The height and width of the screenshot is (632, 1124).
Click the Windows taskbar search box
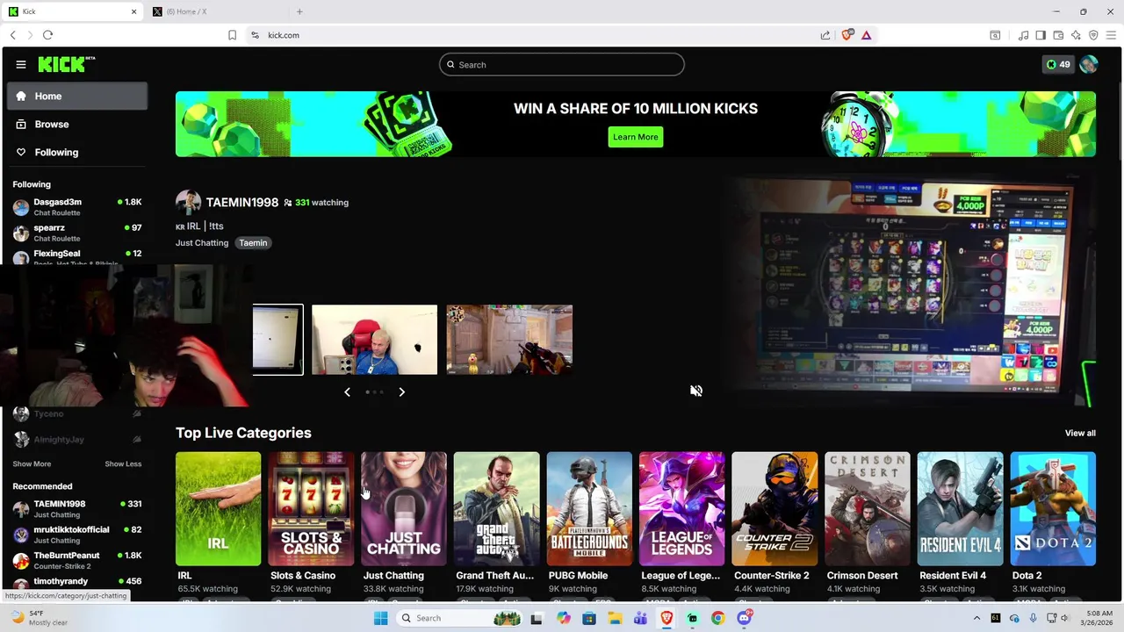click(x=460, y=618)
